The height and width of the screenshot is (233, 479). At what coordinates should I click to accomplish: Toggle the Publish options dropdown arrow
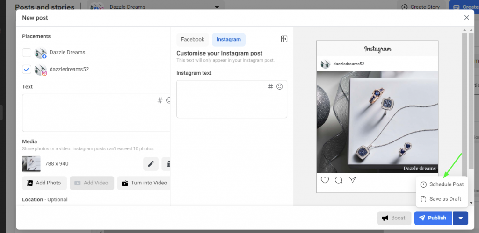(461, 218)
